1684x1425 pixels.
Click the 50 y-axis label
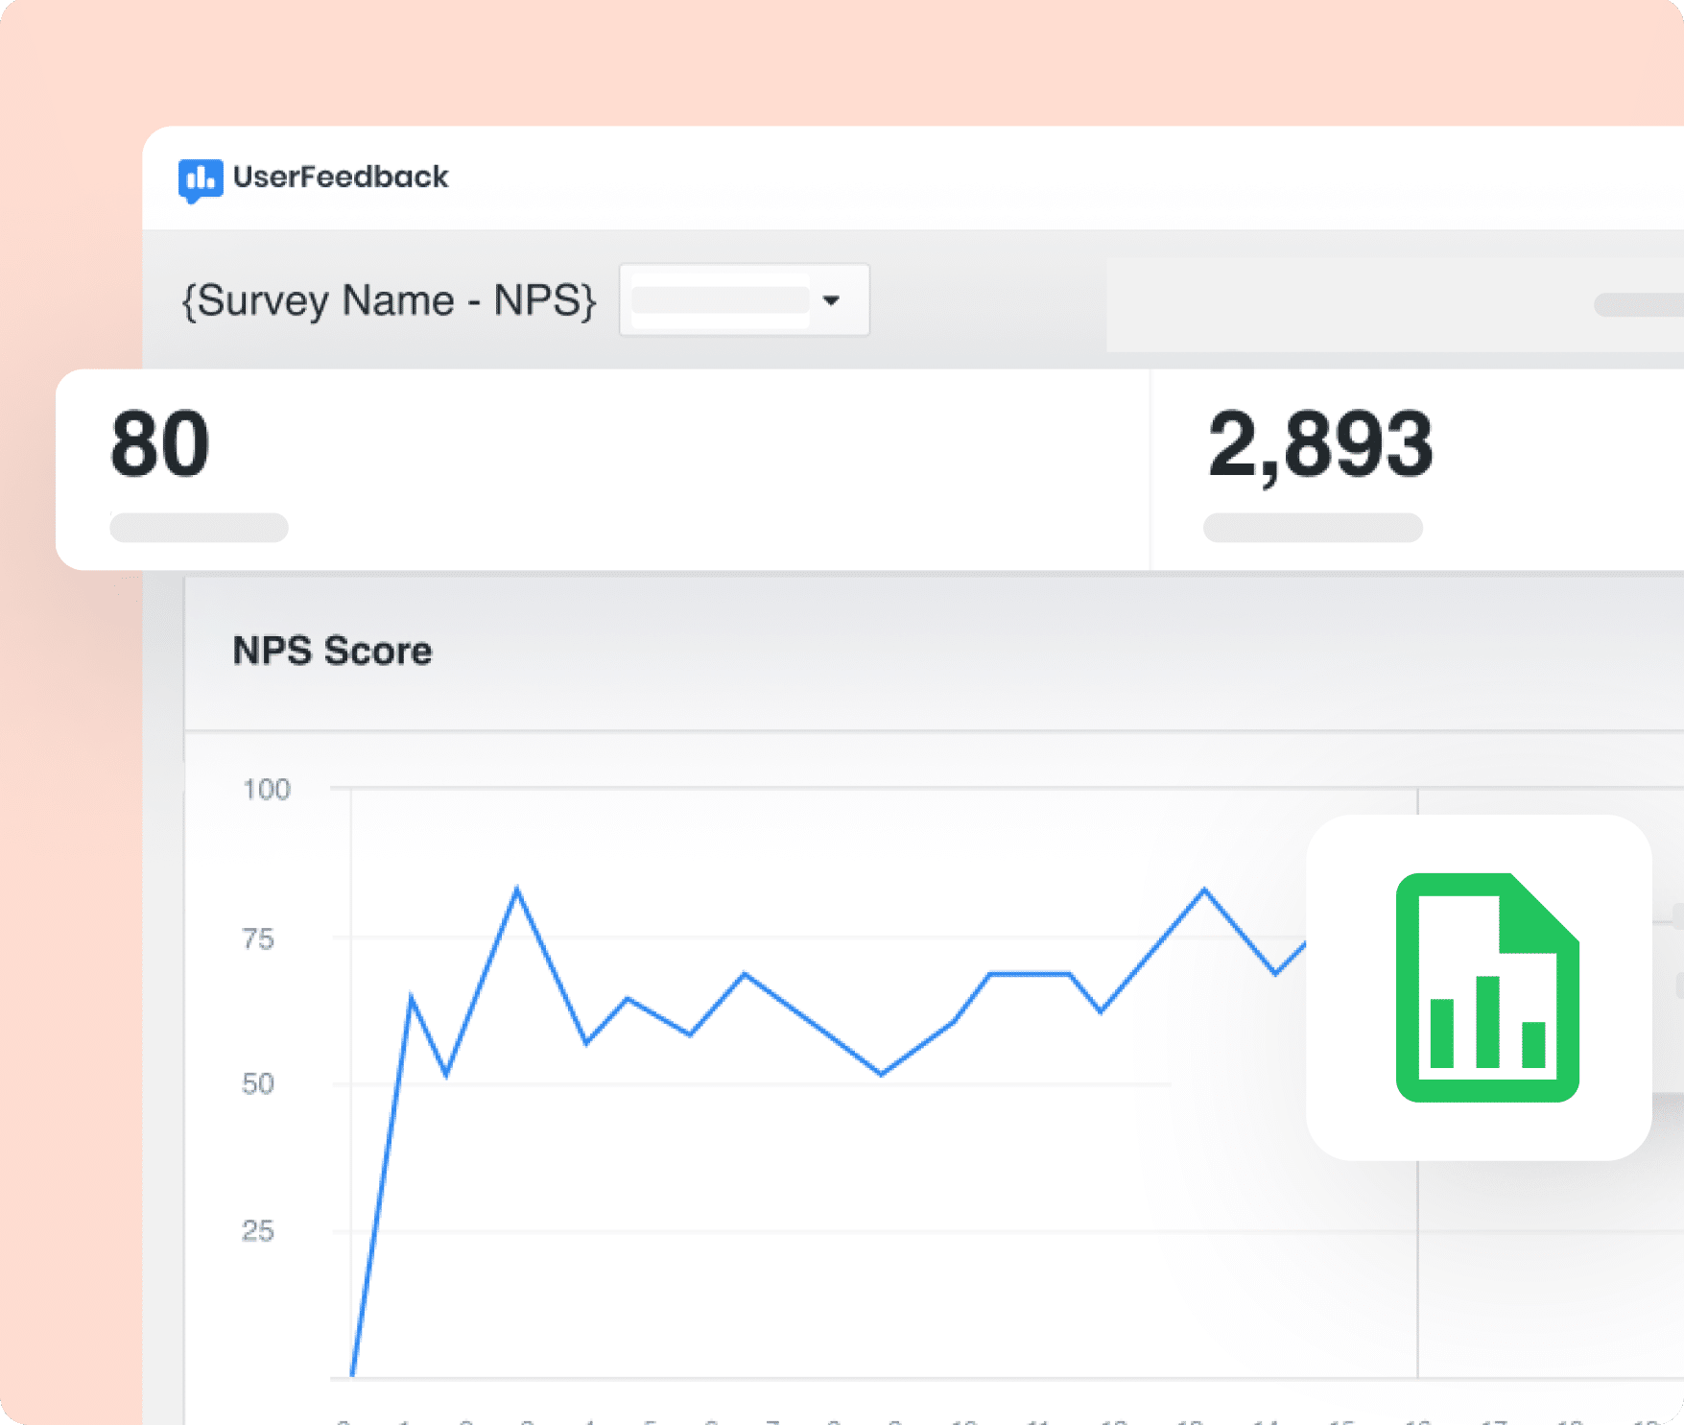pyautogui.click(x=258, y=1084)
